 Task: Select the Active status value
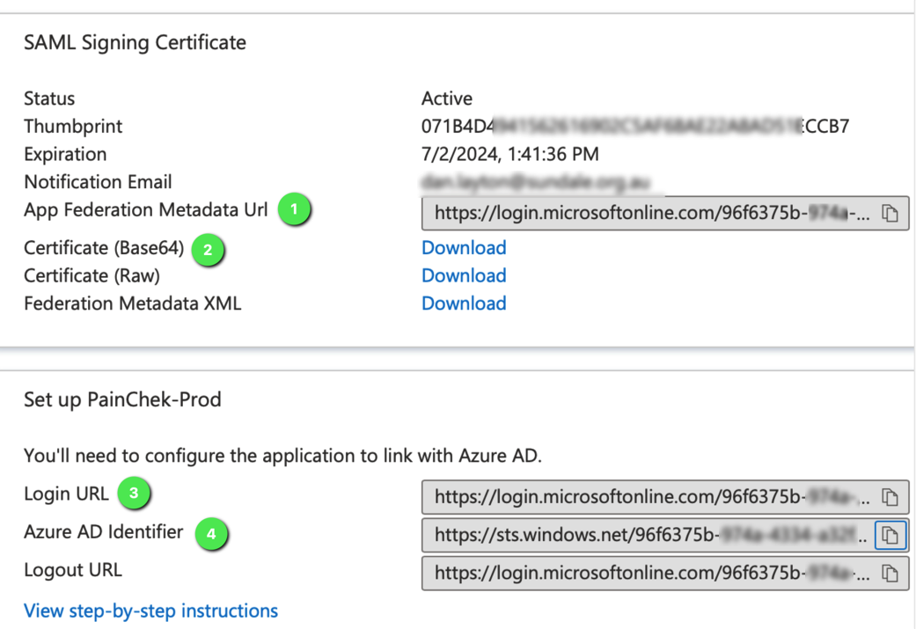tap(447, 99)
